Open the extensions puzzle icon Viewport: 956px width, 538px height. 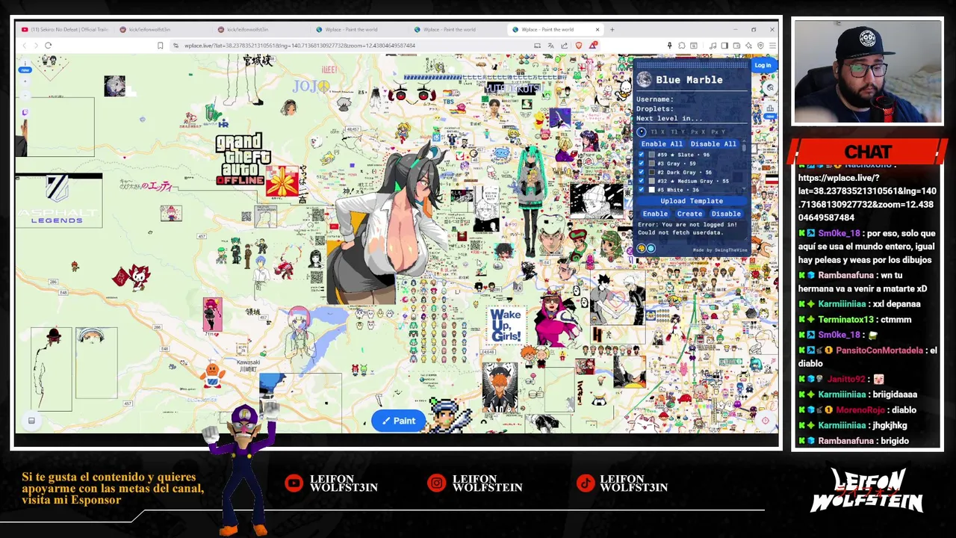[x=682, y=46]
